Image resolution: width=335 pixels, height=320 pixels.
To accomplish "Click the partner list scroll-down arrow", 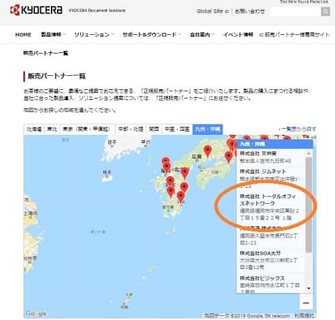I will click(309, 288).
